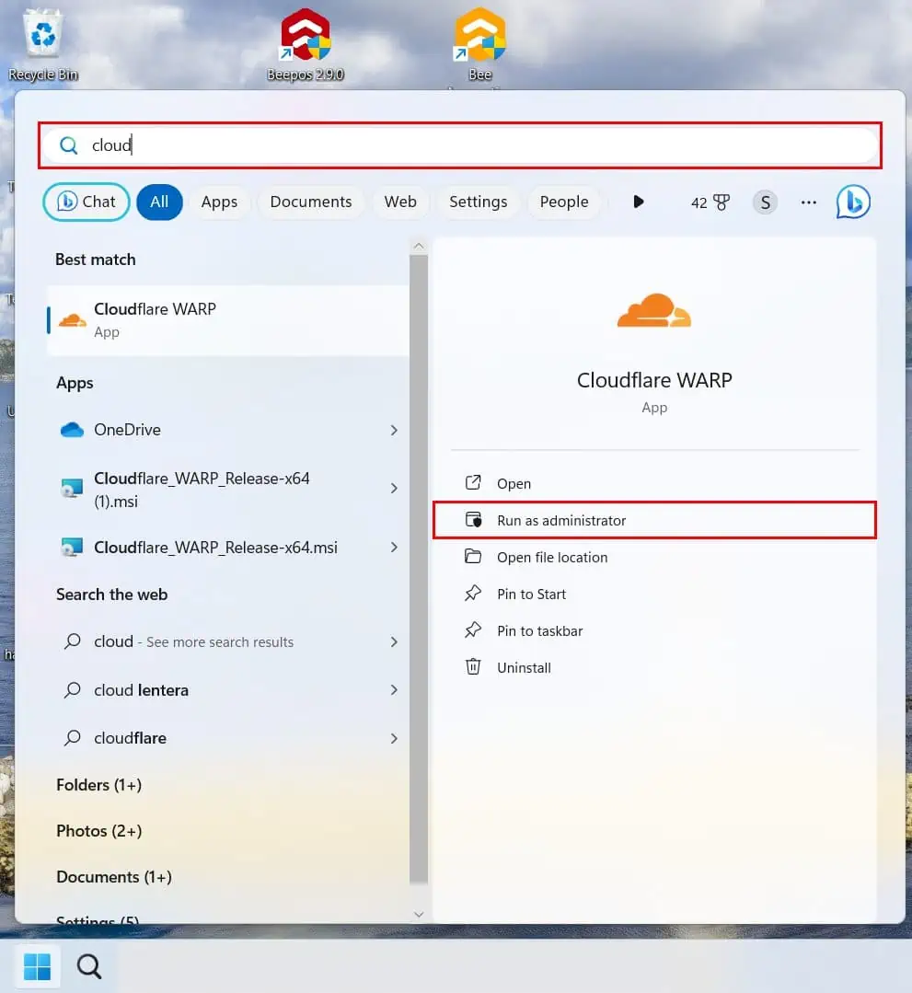The image size is (912, 993).
Task: Click the scroll down arrow of results list
Action: [419, 914]
